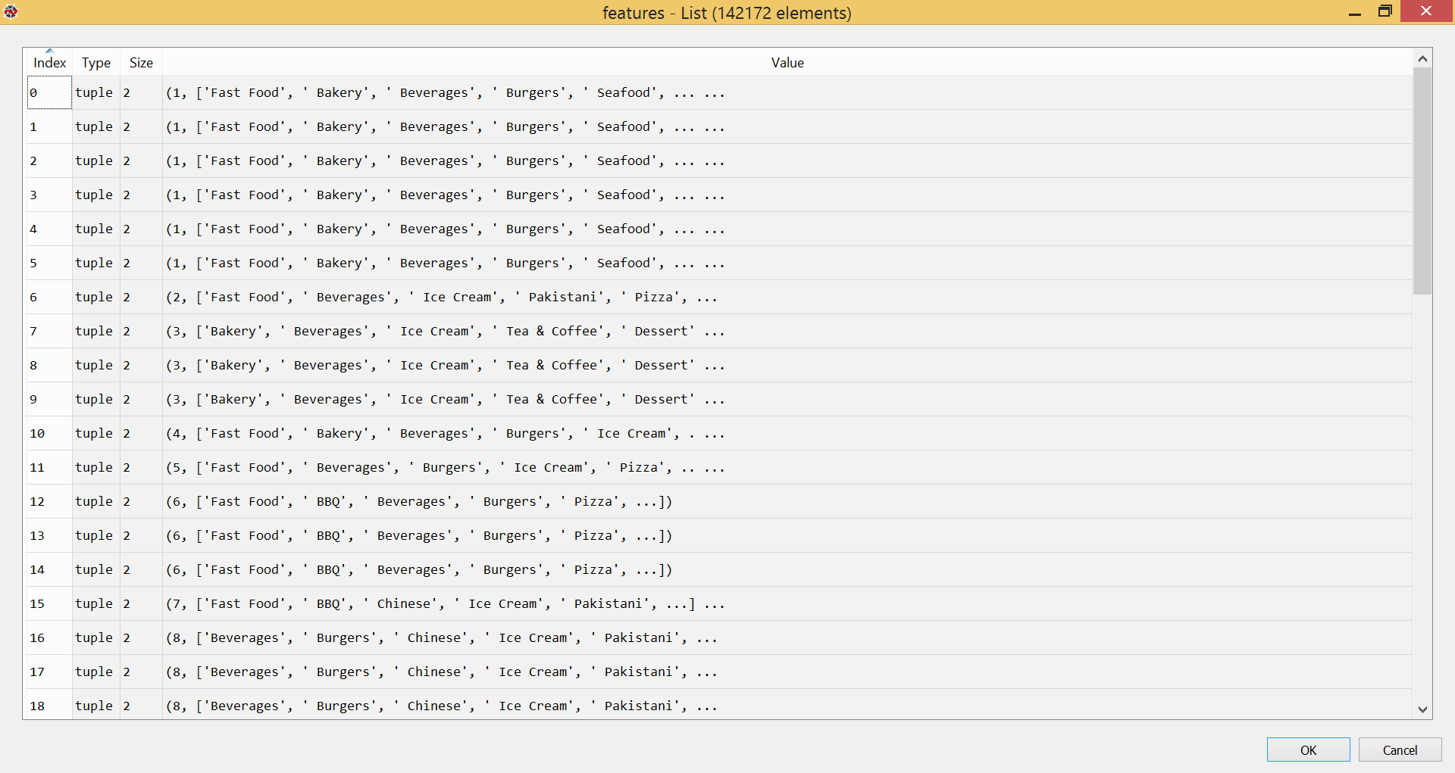This screenshot has width=1455, height=773.
Task: Select the index 0 cell
Action: point(49,92)
